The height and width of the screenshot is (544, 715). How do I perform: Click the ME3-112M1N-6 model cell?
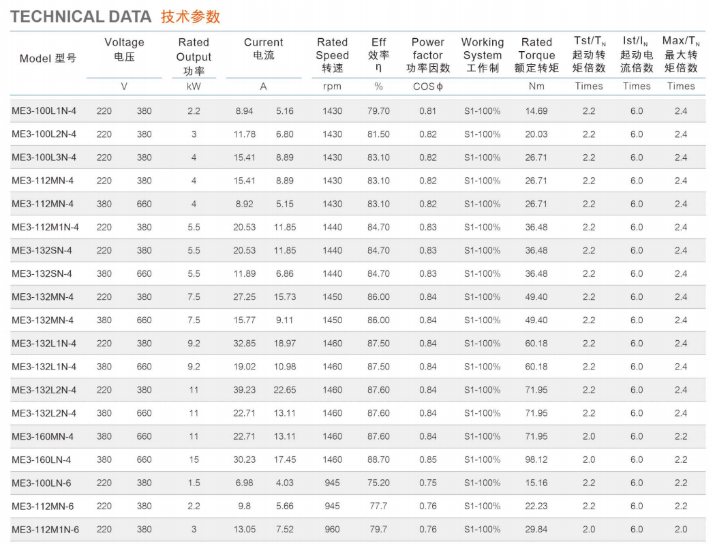(45, 529)
